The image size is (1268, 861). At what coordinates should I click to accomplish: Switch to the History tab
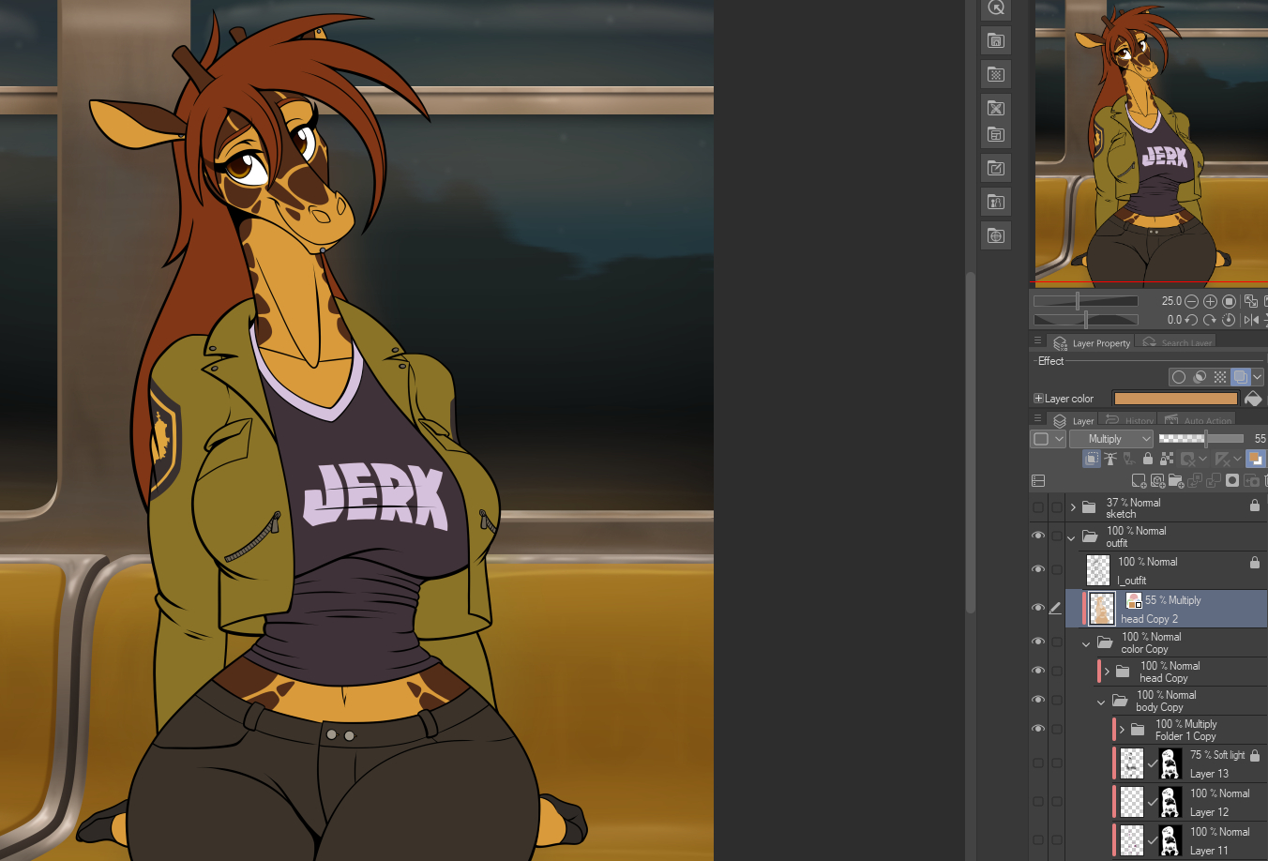pyautogui.click(x=1130, y=421)
